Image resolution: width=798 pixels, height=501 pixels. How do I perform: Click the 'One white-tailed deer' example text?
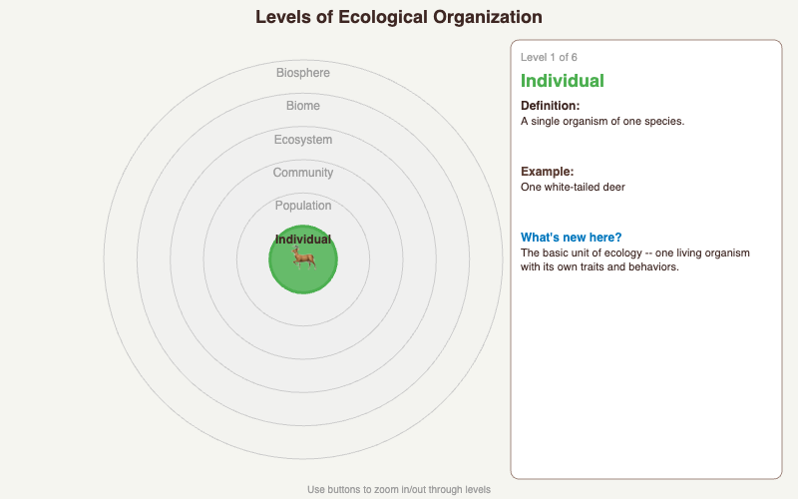(x=573, y=187)
